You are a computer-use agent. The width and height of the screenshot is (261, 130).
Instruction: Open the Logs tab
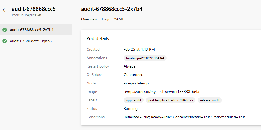tap(106, 19)
